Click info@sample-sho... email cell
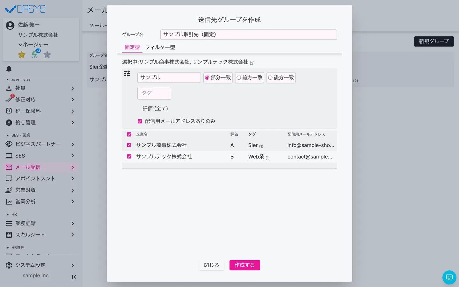The width and height of the screenshot is (459, 287). [311, 145]
